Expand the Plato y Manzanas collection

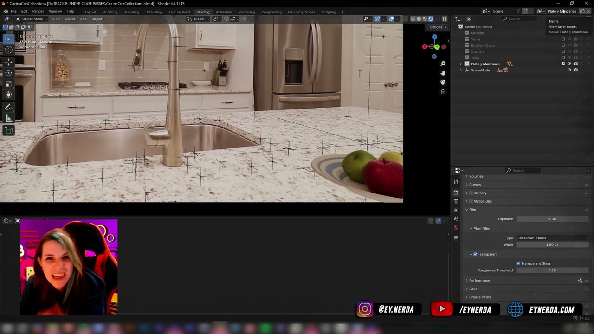[461, 64]
